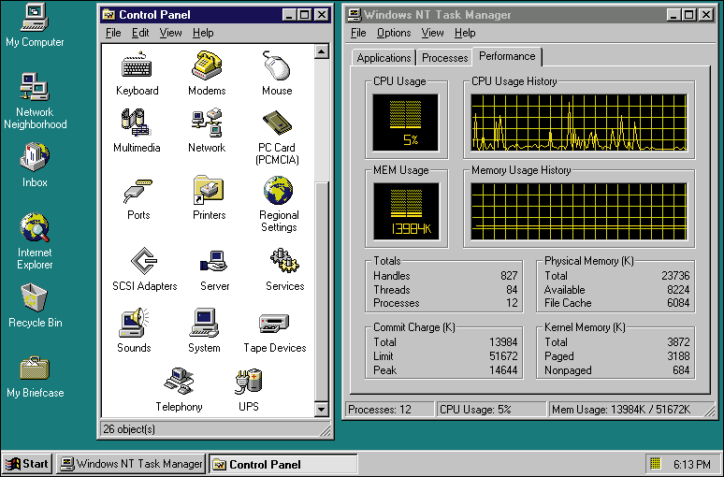Select the Performance tab
The image size is (724, 477).
click(507, 56)
